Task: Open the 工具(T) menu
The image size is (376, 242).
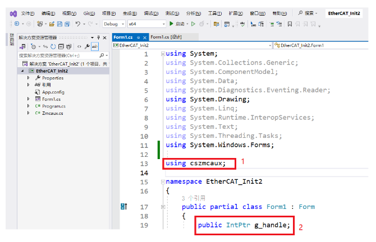Action: 214,13
